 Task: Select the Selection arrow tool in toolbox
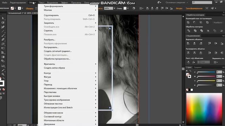[x=3, y=18]
